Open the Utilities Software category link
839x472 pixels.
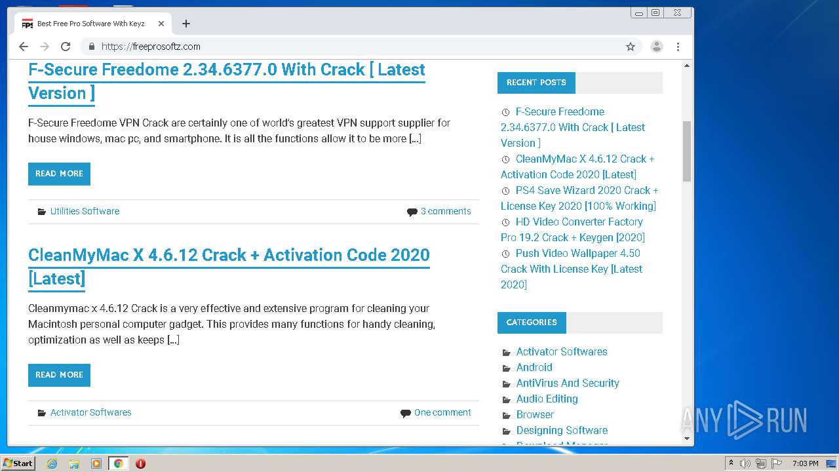85,211
